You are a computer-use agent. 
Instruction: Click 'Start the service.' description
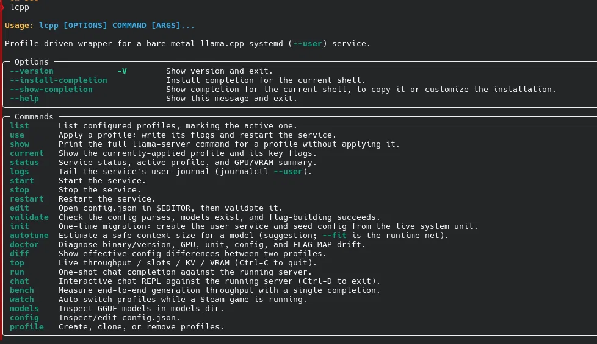click(102, 180)
